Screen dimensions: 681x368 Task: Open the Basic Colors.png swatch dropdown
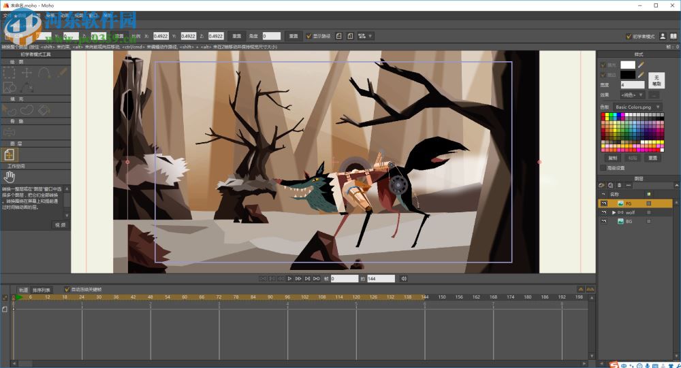click(637, 107)
